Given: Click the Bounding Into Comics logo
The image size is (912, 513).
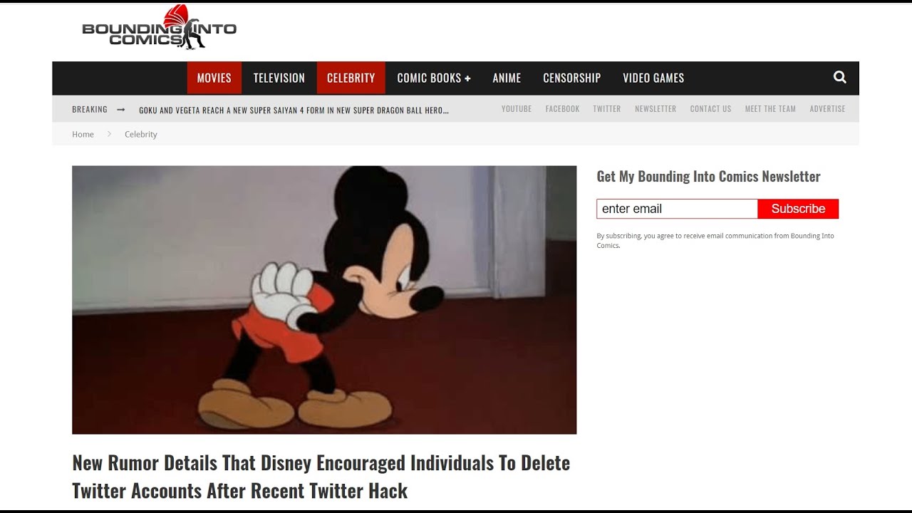Looking at the screenshot, I should point(159,28).
